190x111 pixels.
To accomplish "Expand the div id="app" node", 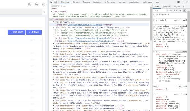I will tap(54, 22).
